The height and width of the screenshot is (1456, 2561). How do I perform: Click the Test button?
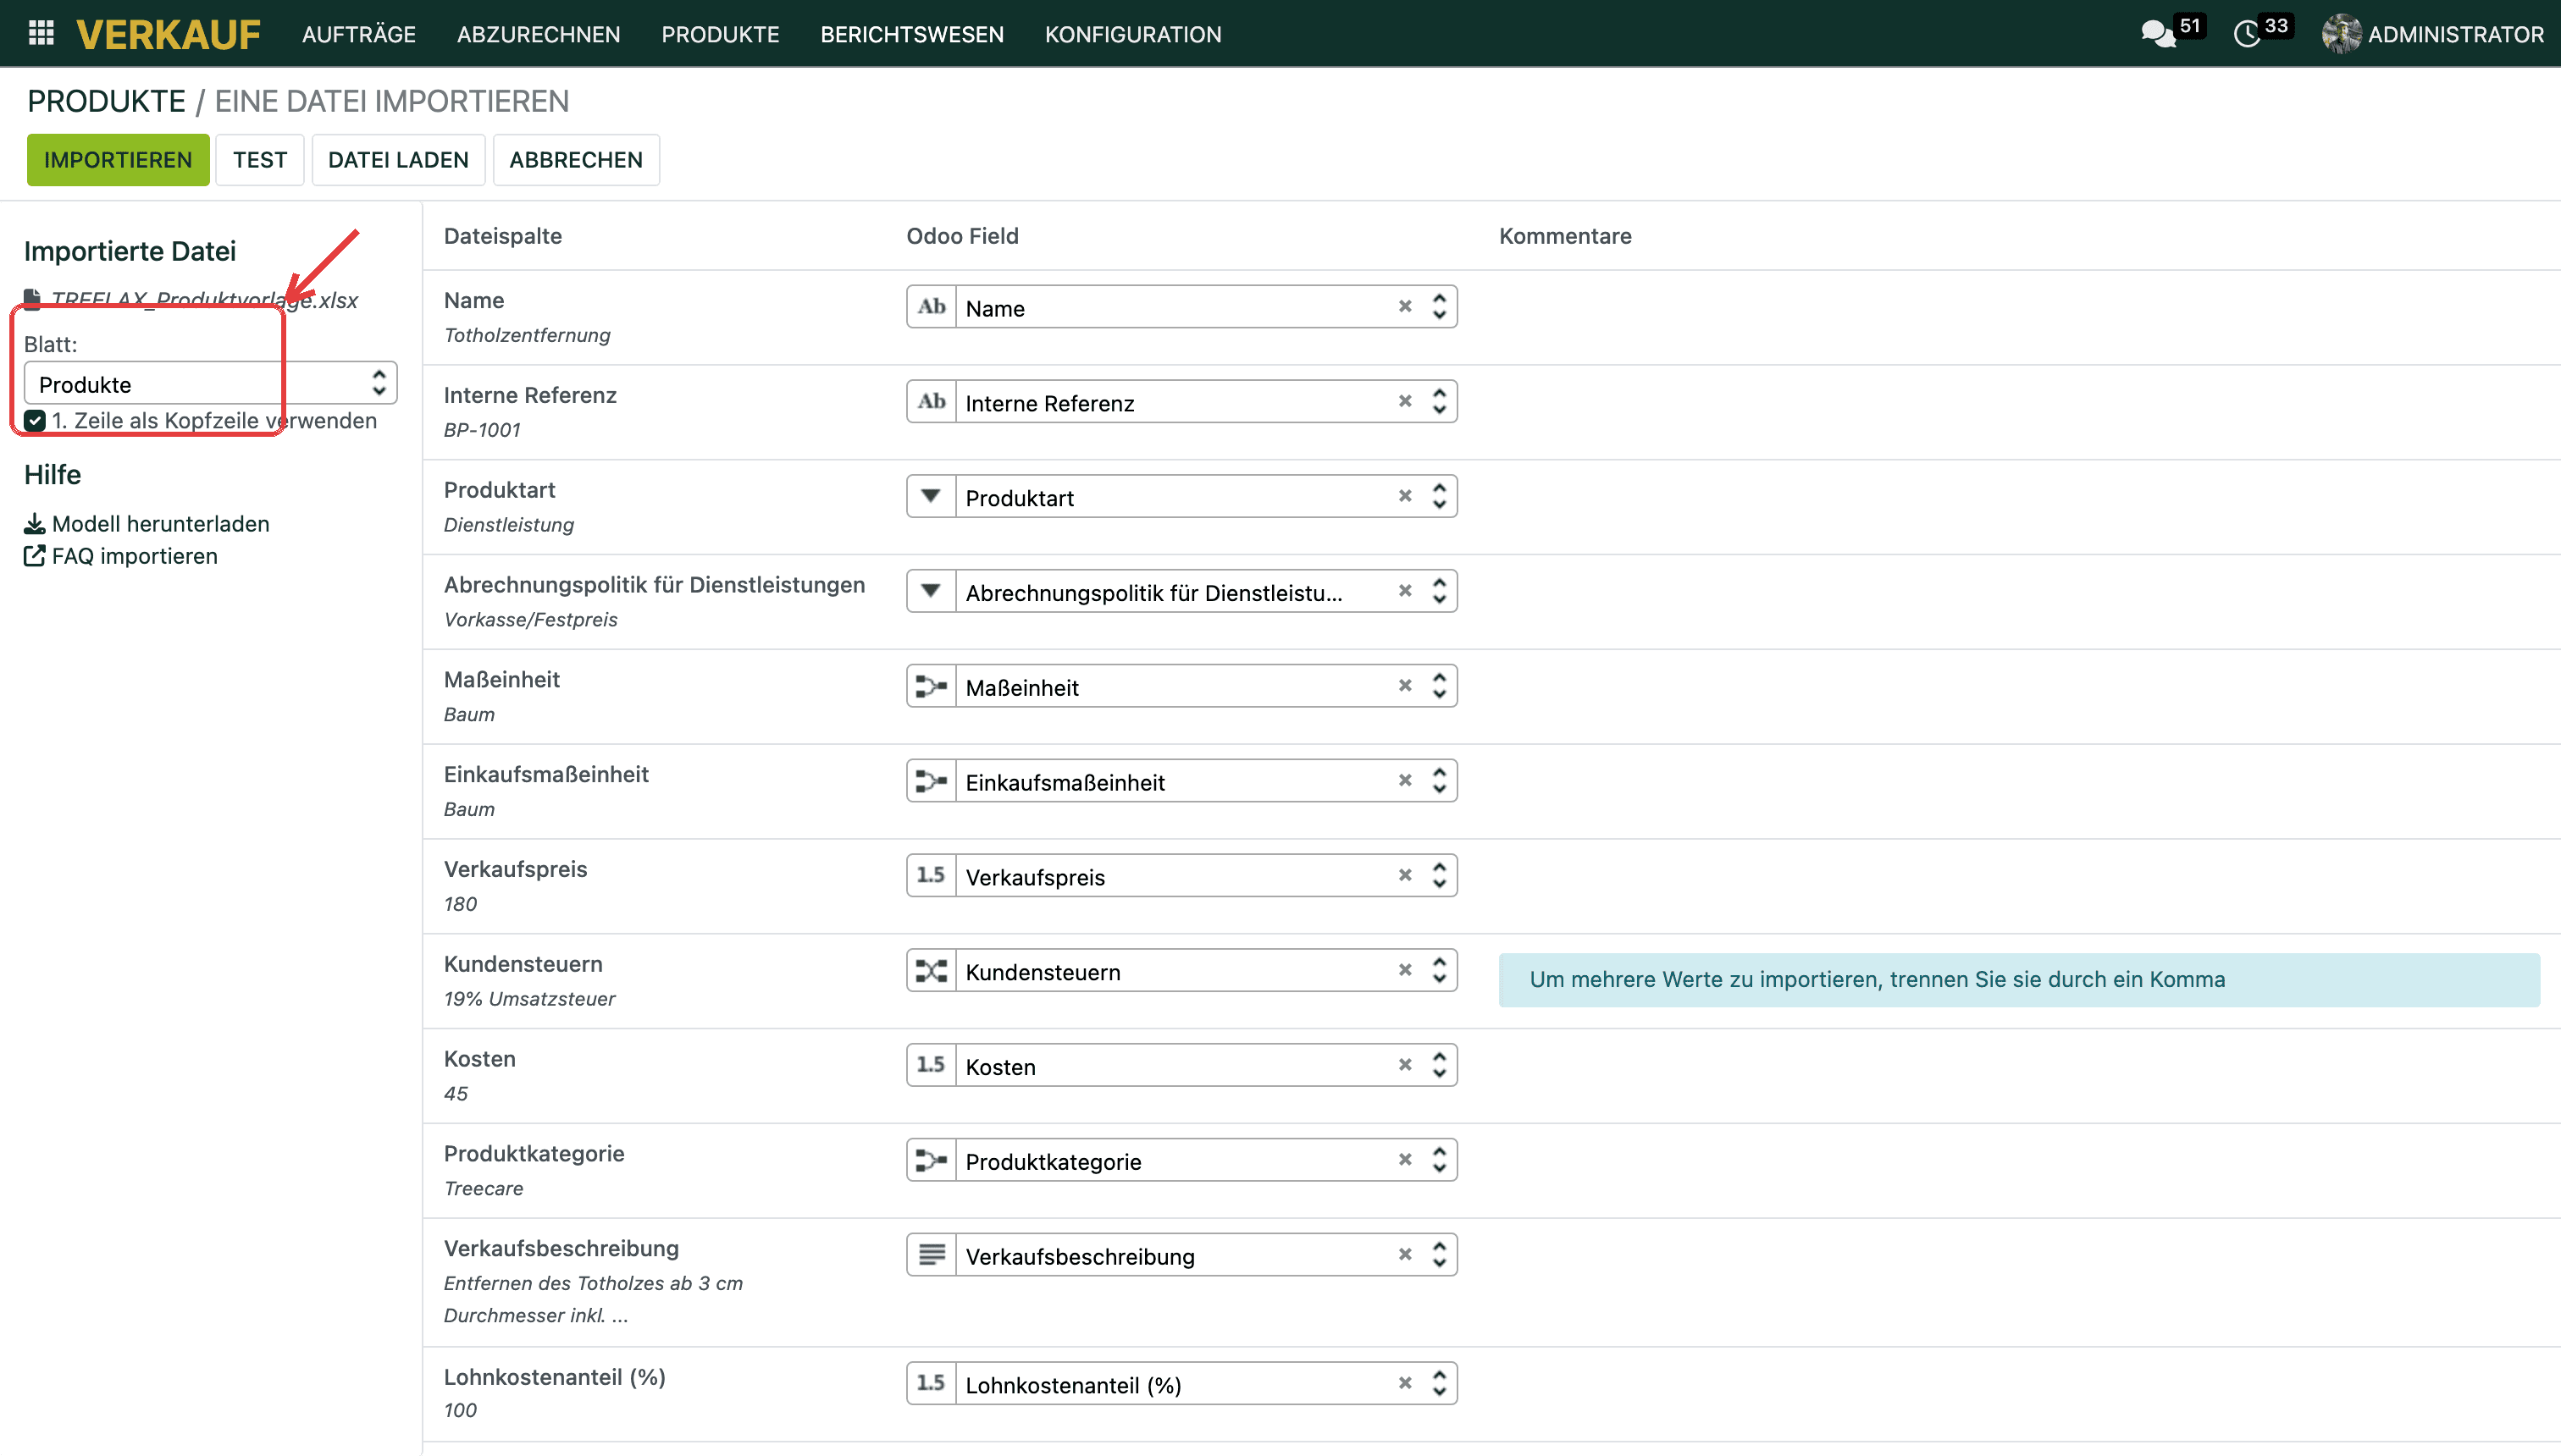point(260,160)
